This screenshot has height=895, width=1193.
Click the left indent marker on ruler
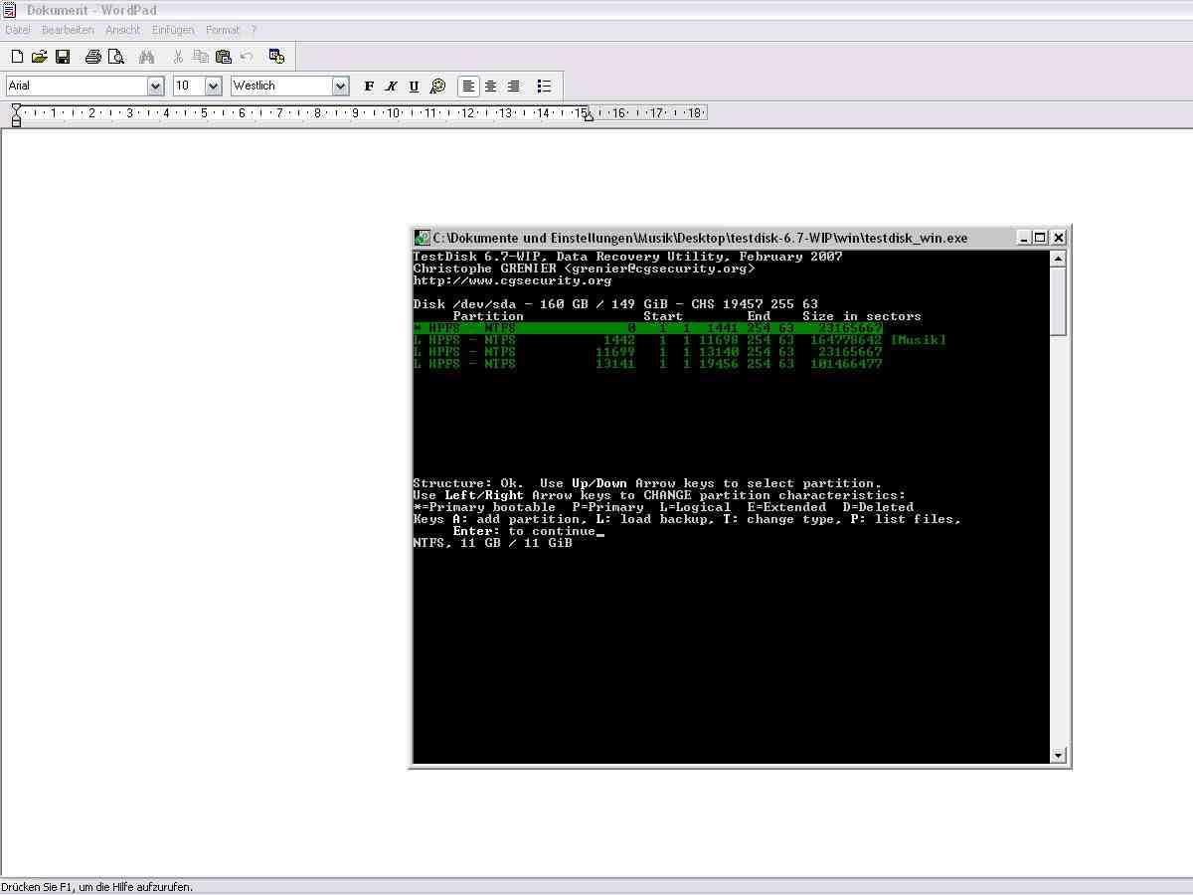click(16, 115)
